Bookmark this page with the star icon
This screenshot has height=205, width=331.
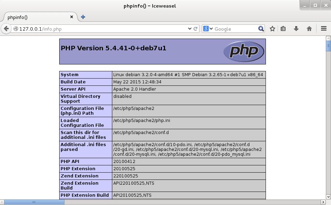tap(272, 29)
